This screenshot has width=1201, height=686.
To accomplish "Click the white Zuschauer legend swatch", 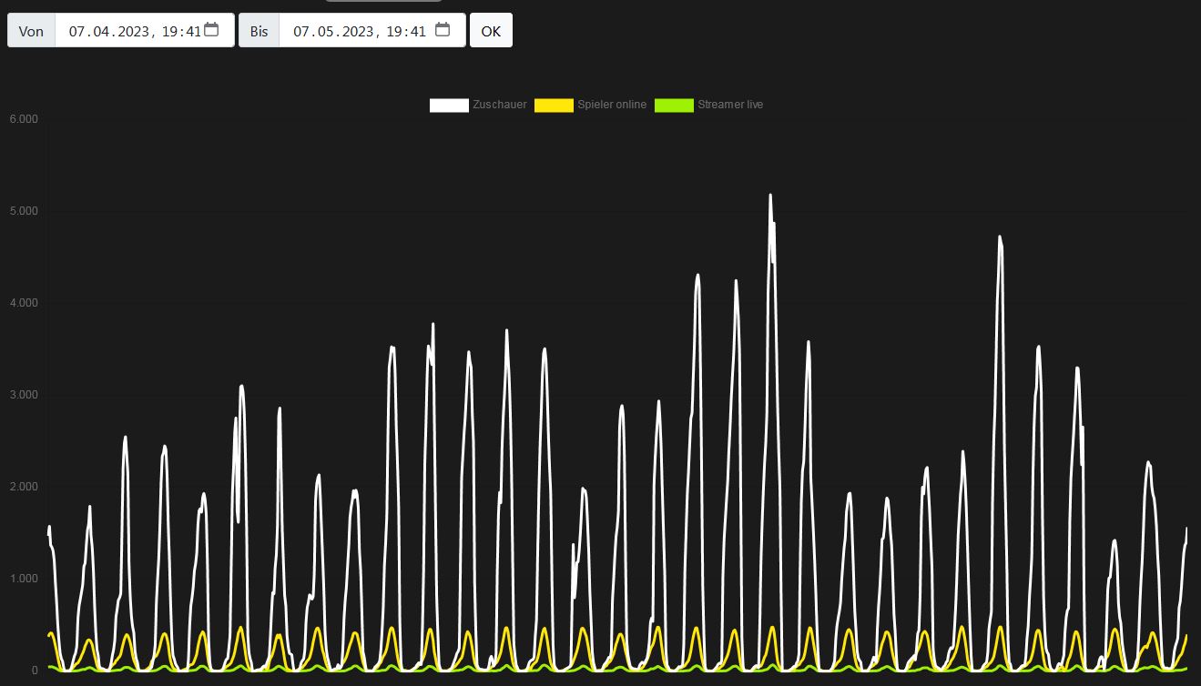I will (x=449, y=105).
